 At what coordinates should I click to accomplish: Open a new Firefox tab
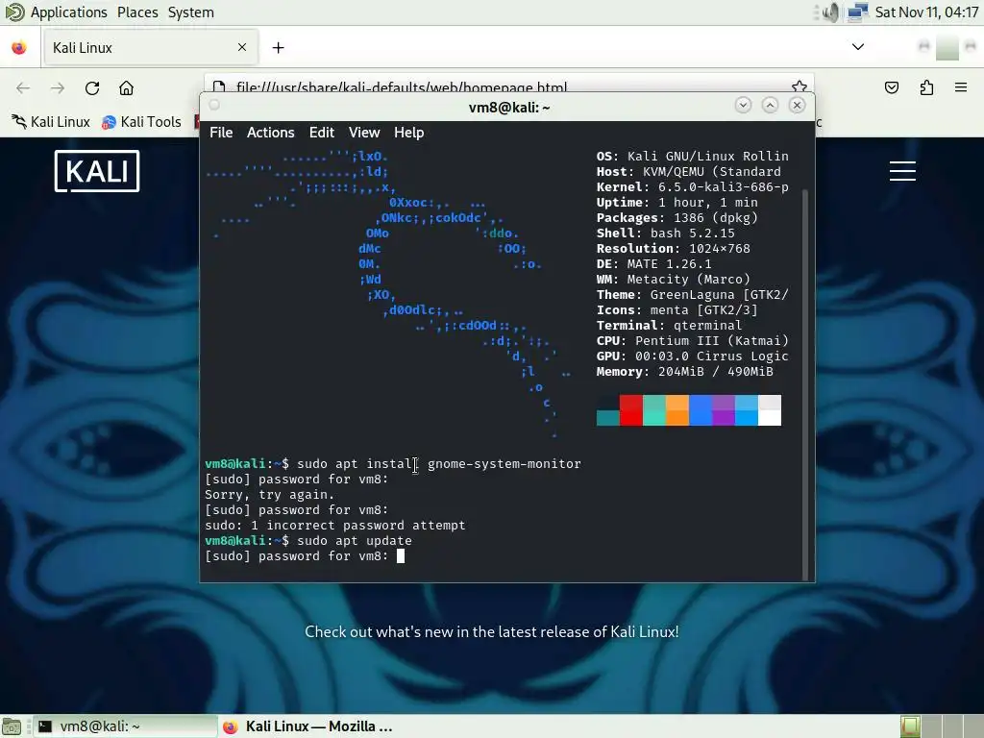click(x=278, y=48)
